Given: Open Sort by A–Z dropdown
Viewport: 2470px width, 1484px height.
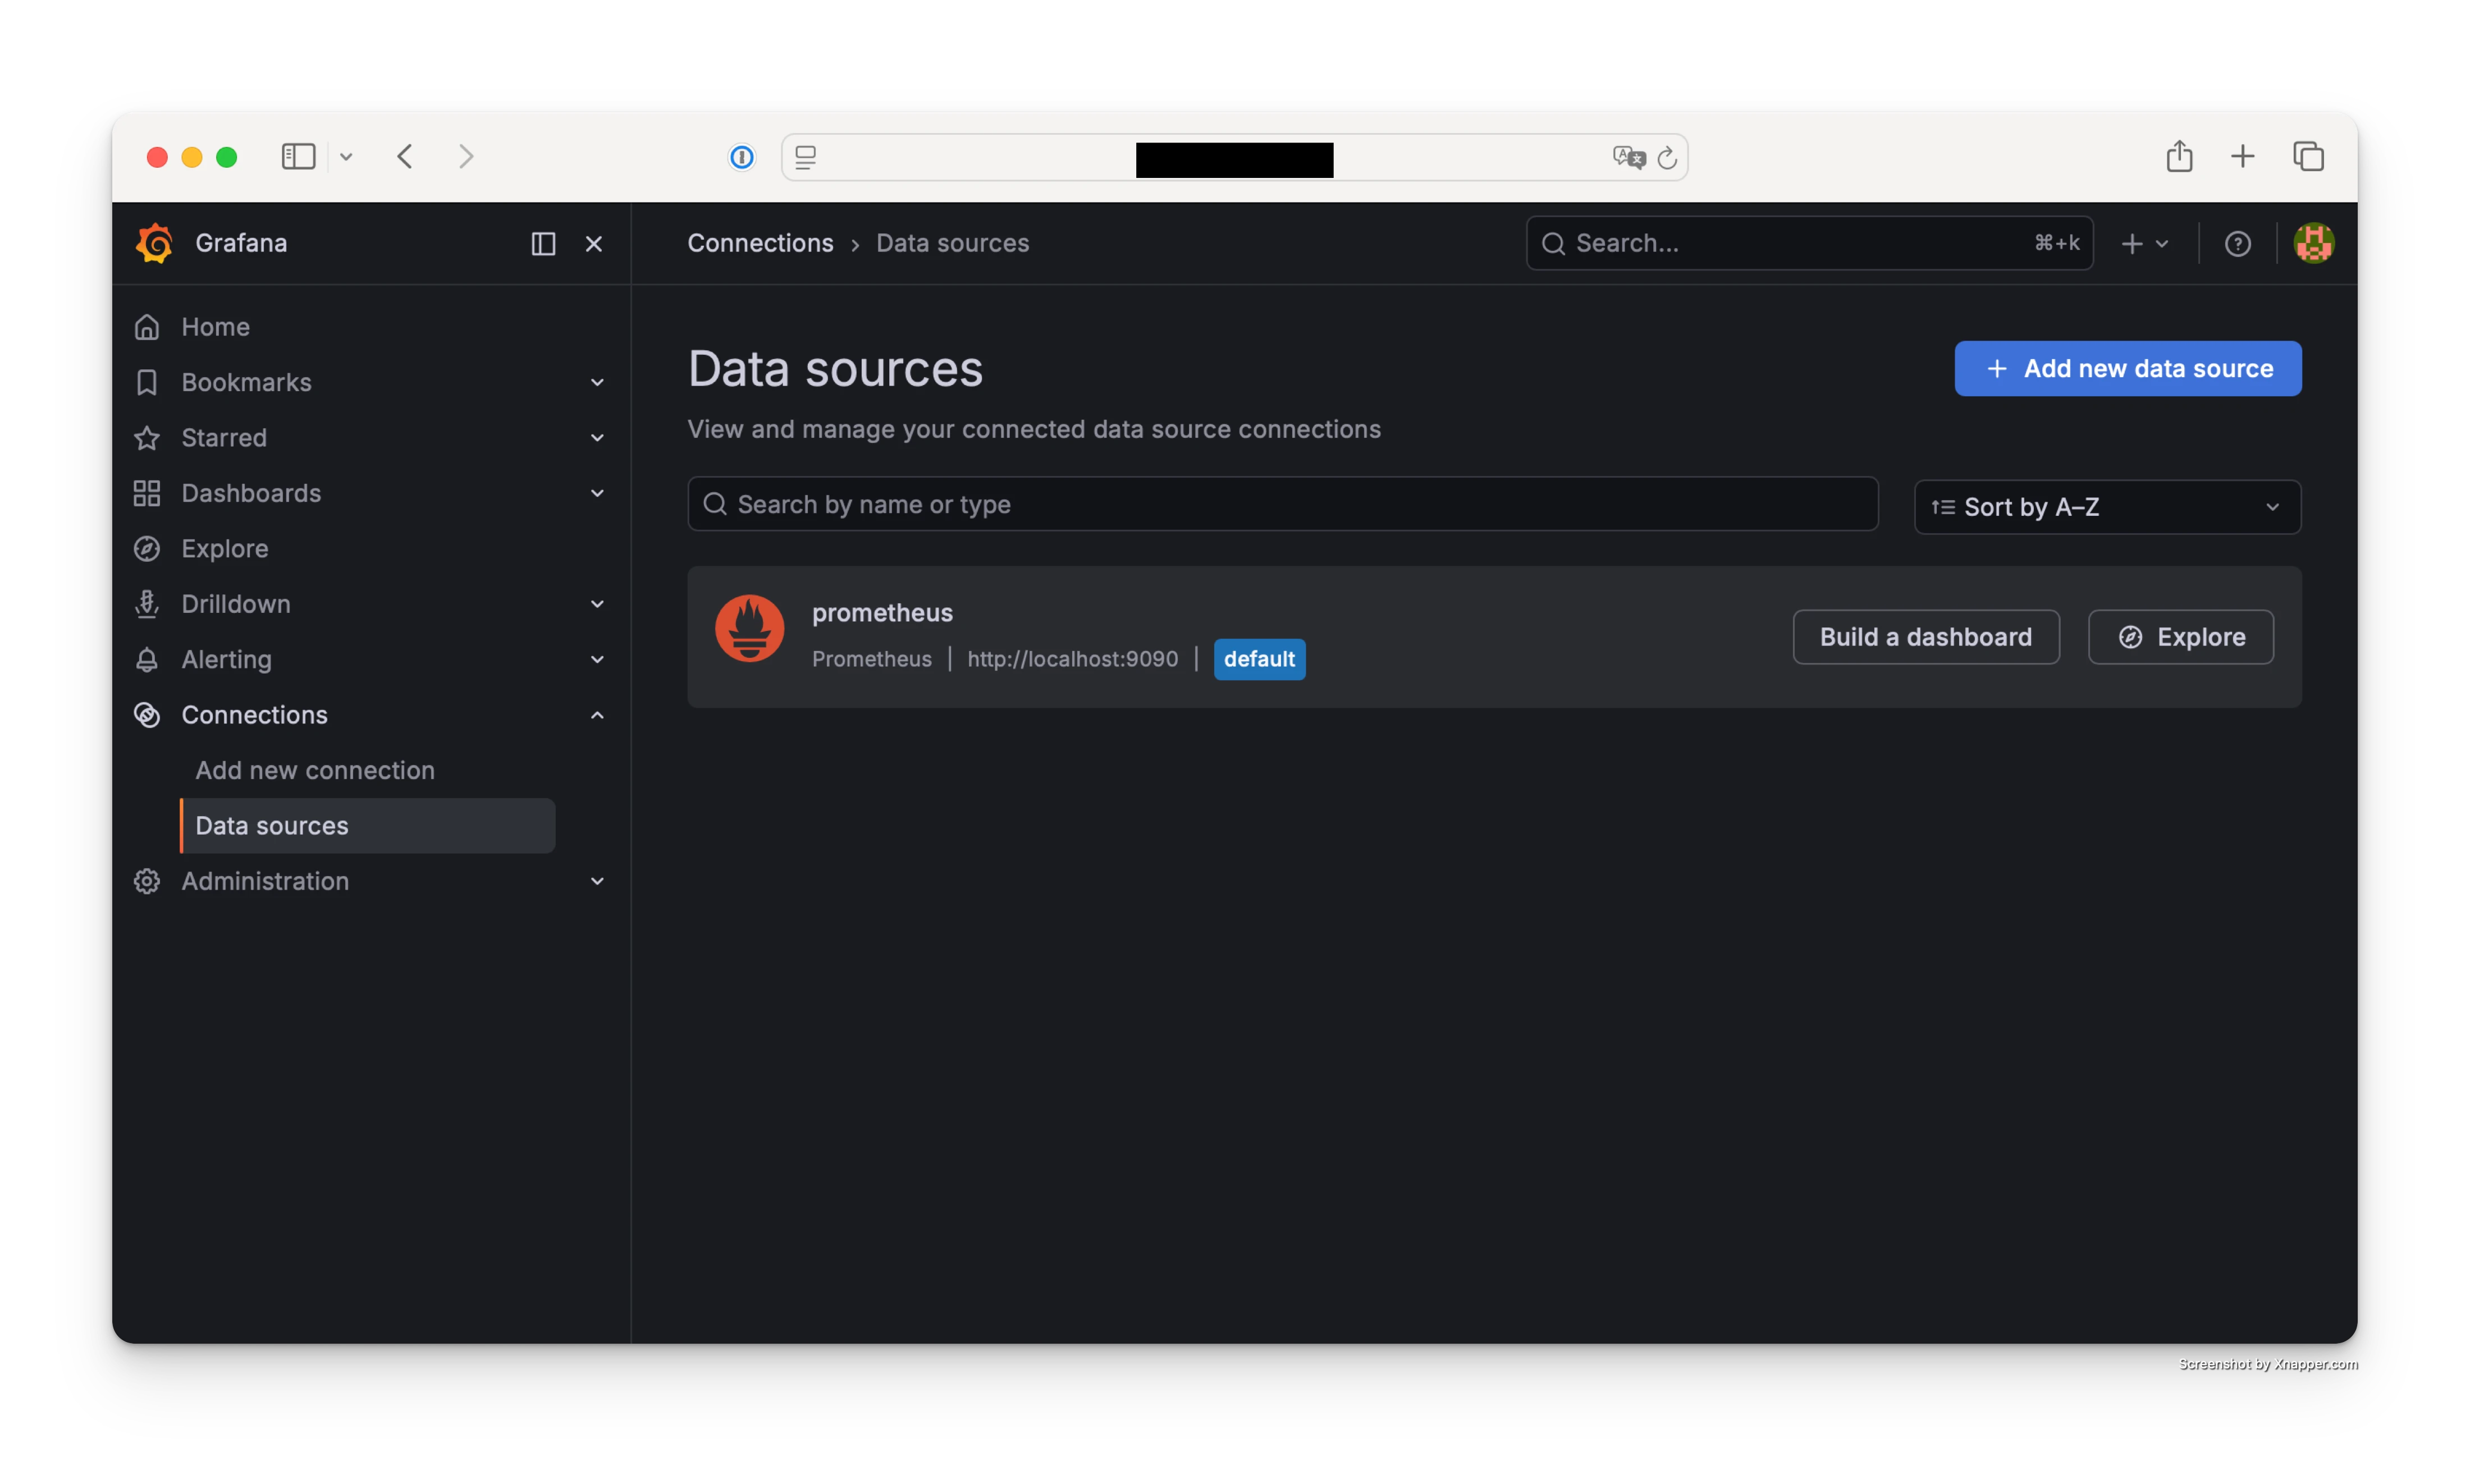Looking at the screenshot, I should (x=2107, y=507).
